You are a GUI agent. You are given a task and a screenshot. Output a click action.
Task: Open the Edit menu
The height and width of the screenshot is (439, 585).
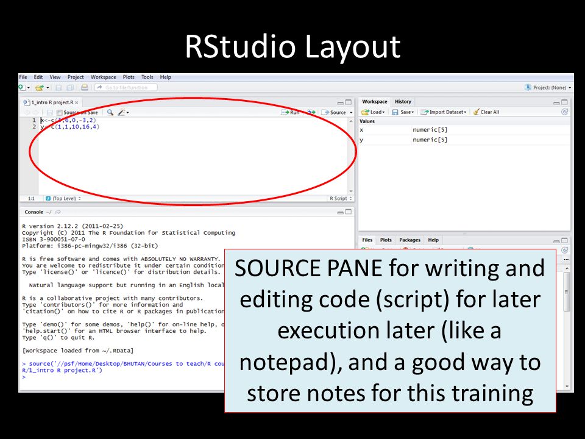point(38,77)
